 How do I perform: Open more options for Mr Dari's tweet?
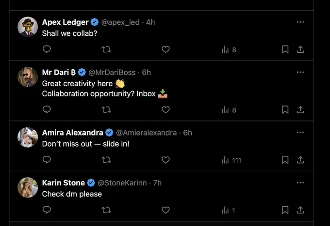pyautogui.click(x=300, y=72)
